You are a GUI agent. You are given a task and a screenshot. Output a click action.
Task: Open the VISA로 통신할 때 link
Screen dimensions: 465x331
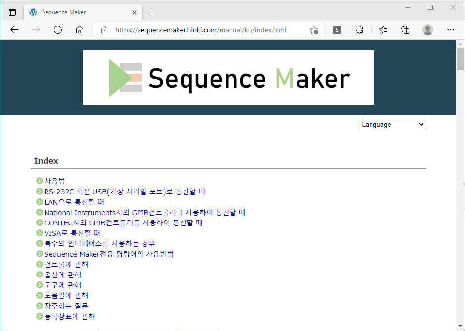coord(72,233)
